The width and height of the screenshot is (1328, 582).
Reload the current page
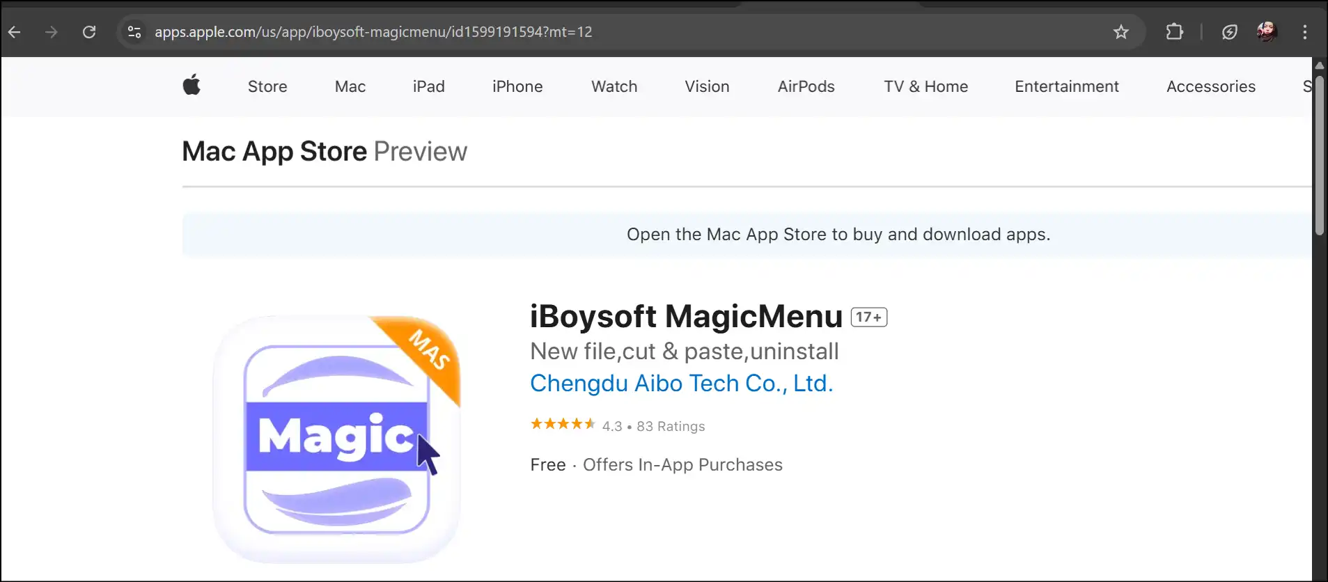pyautogui.click(x=89, y=32)
